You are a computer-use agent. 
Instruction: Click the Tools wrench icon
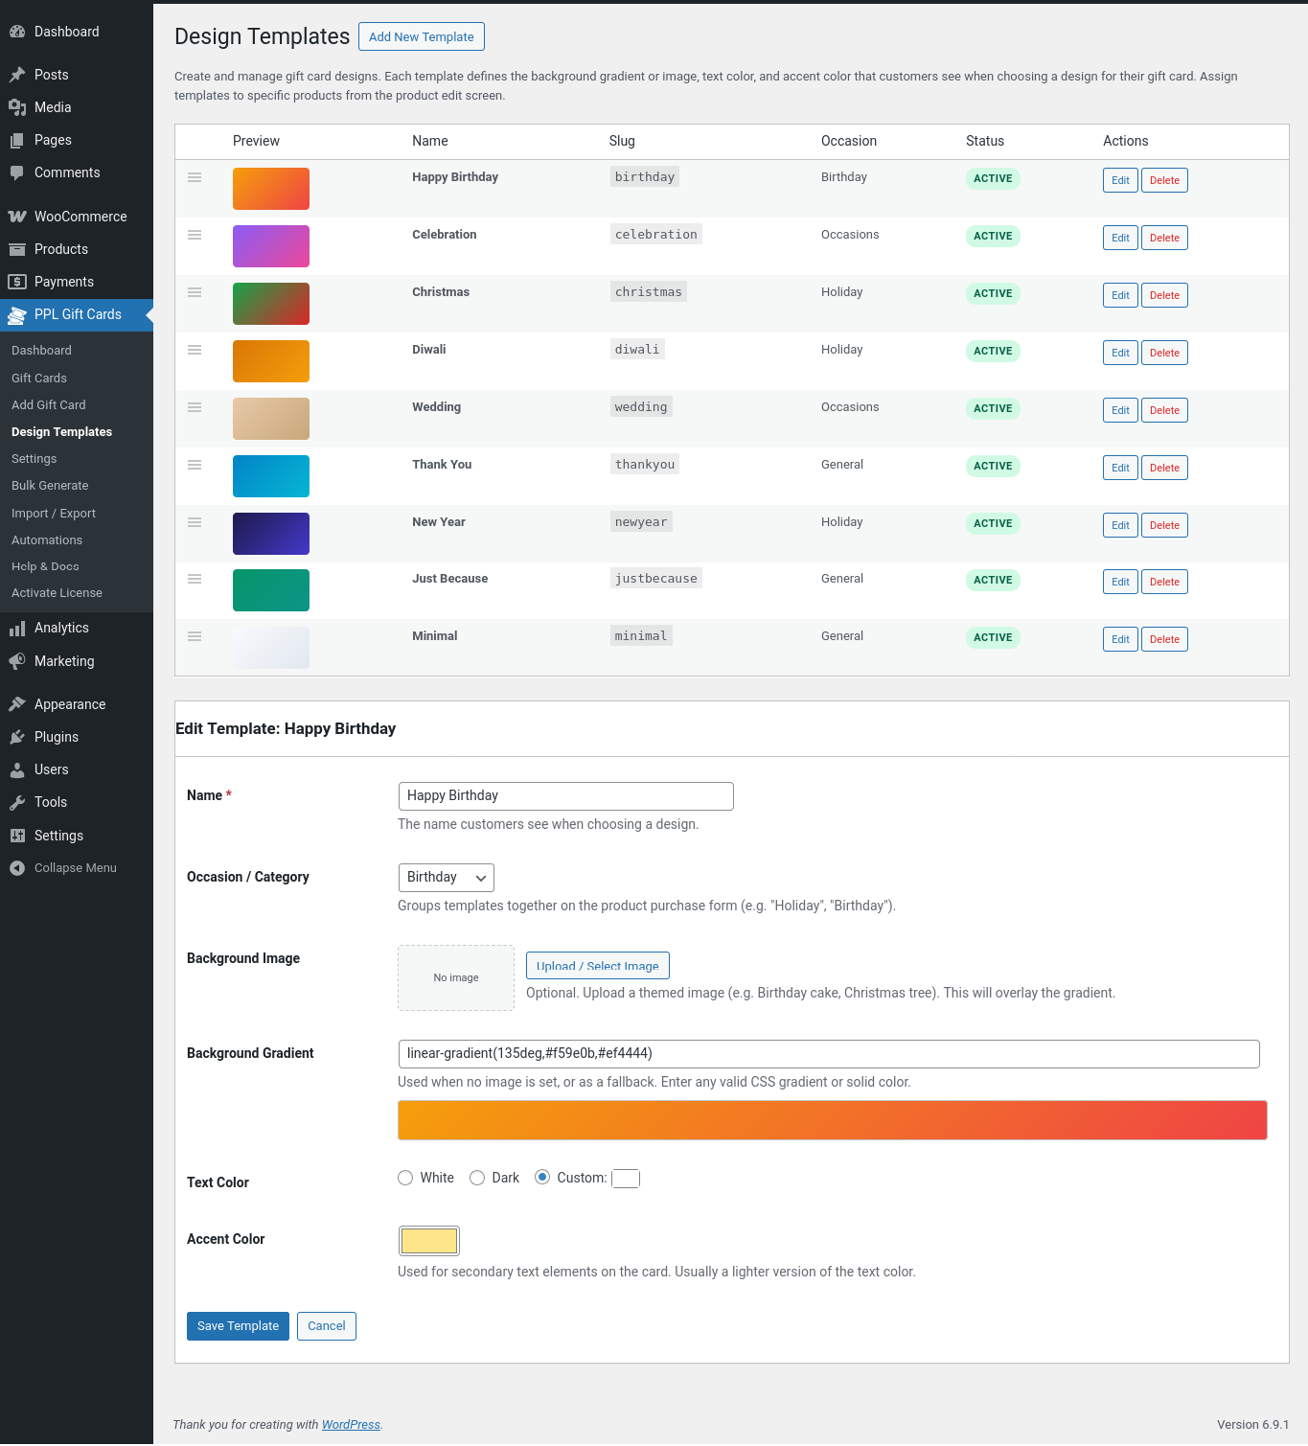17,803
